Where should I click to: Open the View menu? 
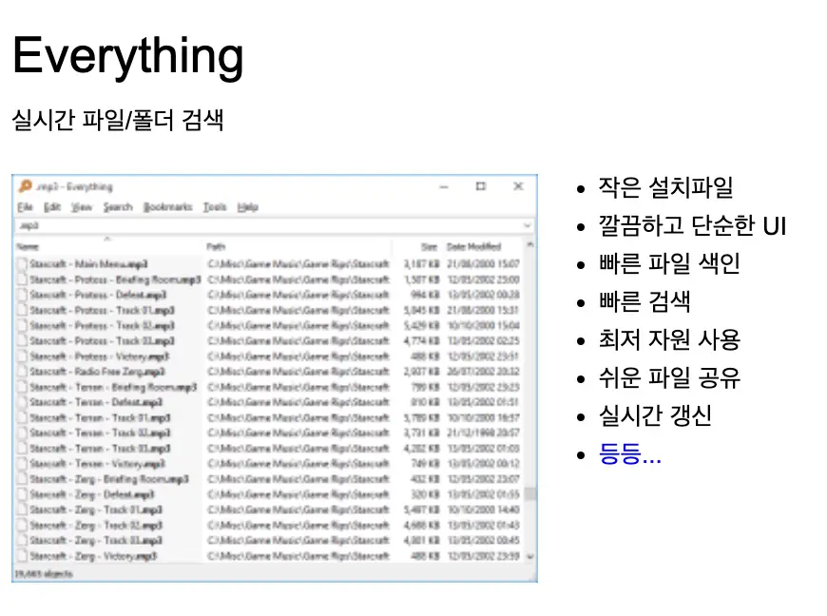pyautogui.click(x=82, y=206)
